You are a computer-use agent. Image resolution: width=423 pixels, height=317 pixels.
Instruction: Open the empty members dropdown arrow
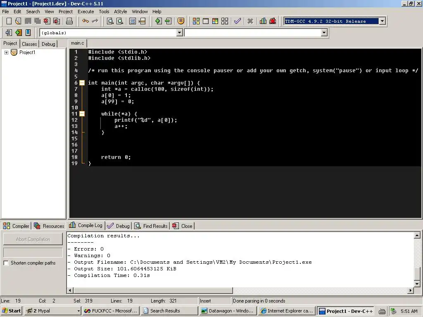tap(324, 33)
